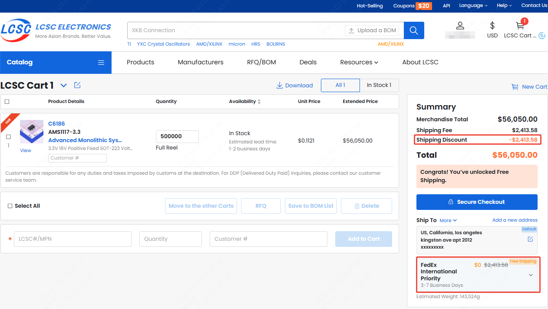The image size is (548, 309).
Task: Open the user account profile icon
Action: (460, 26)
